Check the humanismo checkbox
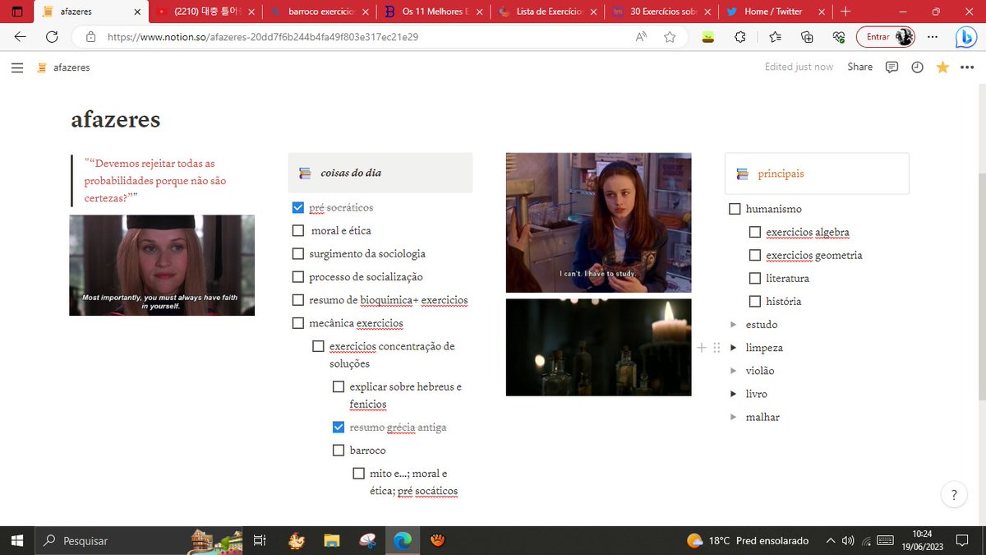986x555 pixels. pyautogui.click(x=735, y=209)
